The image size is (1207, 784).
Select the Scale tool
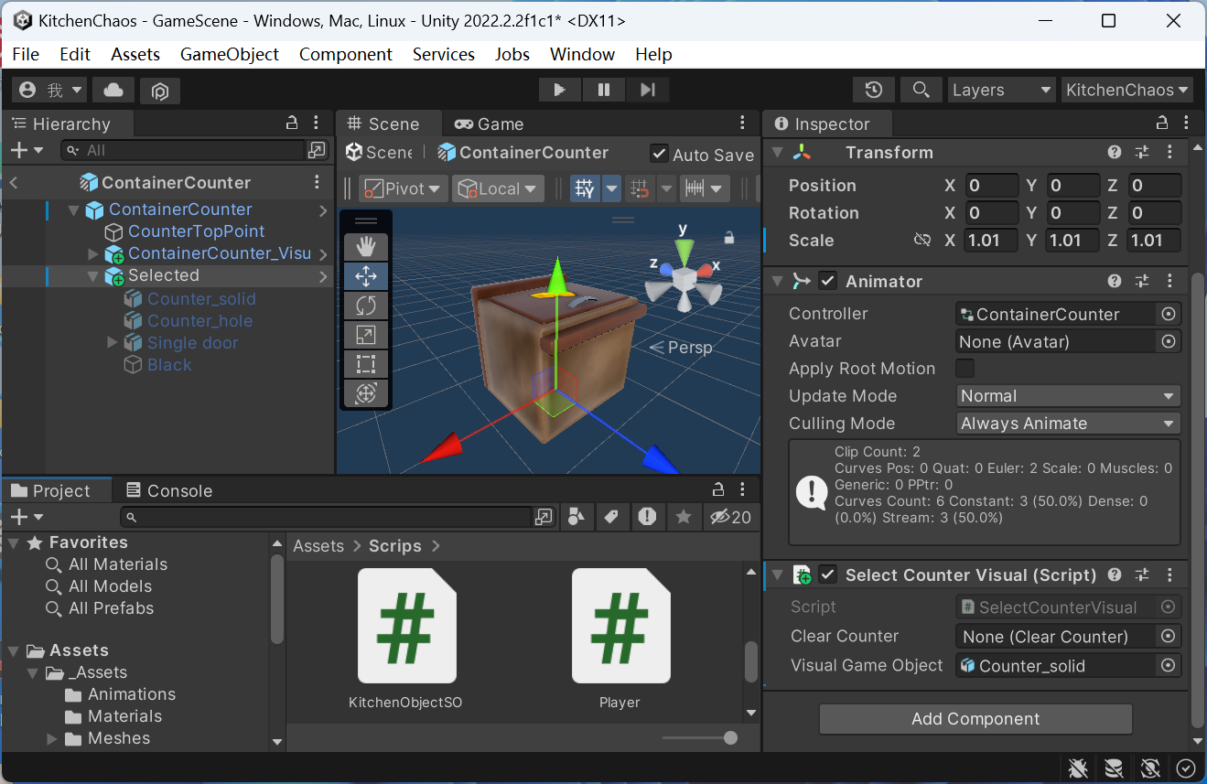(366, 335)
